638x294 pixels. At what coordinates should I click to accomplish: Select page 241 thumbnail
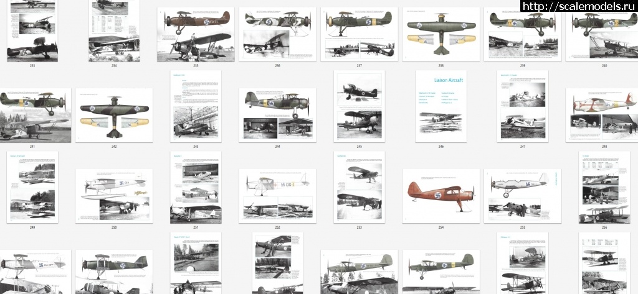[32, 115]
